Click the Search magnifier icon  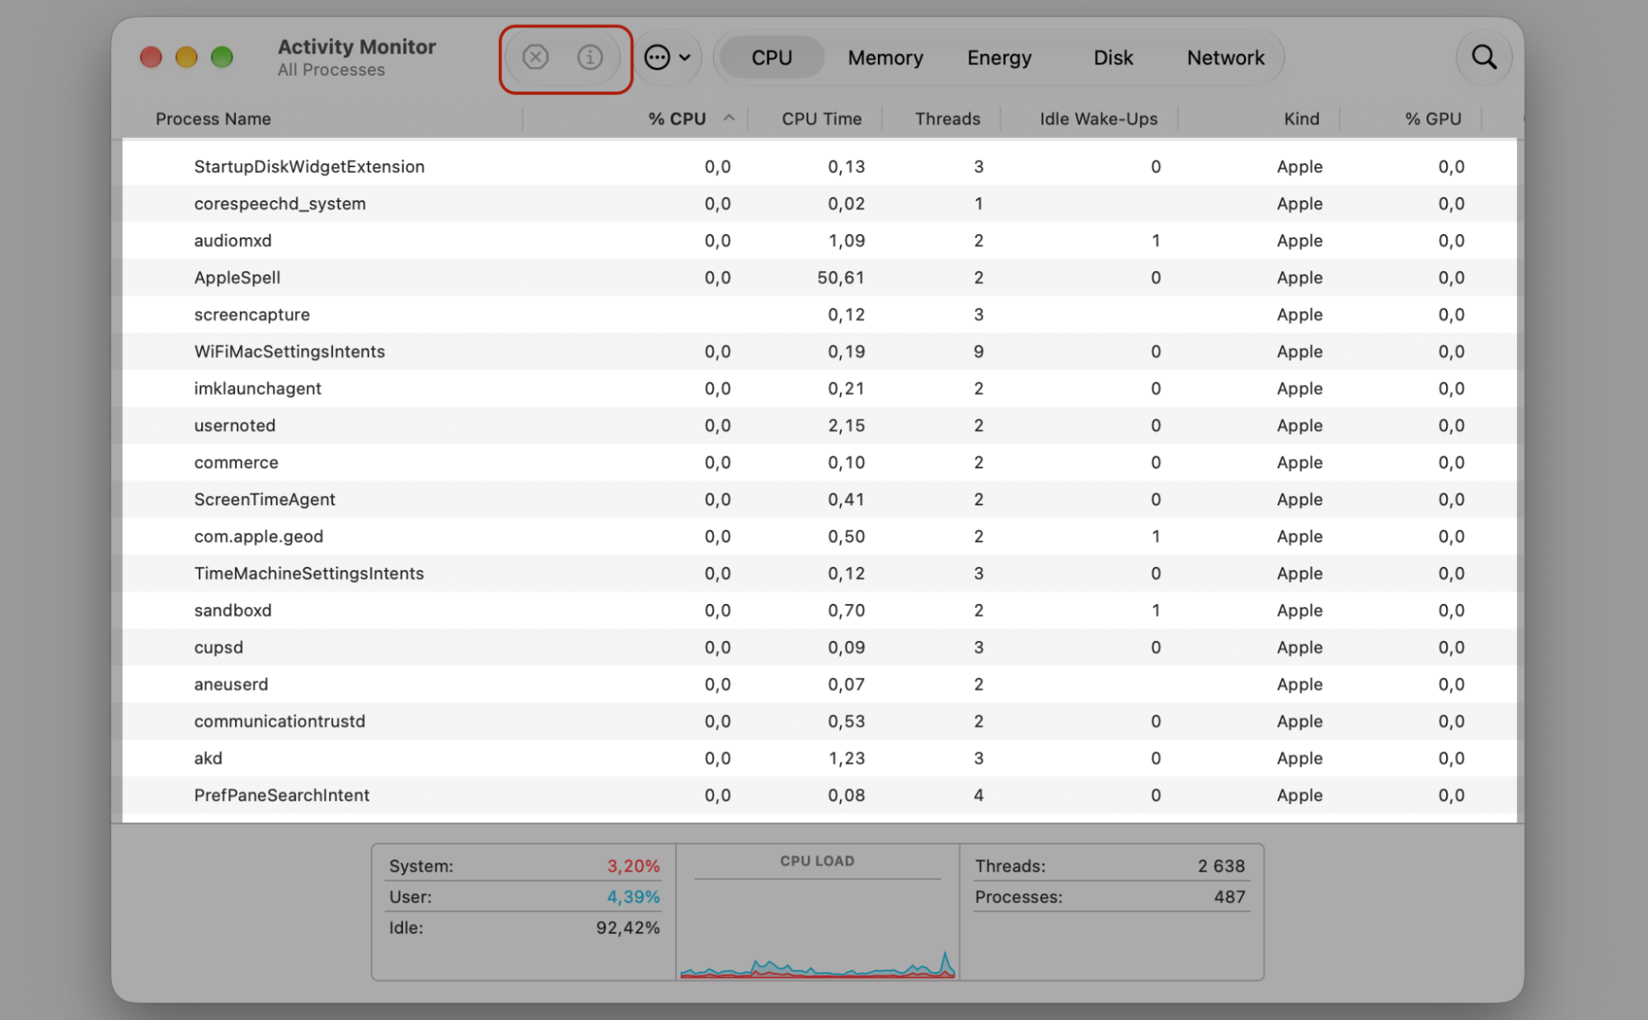tap(1484, 58)
